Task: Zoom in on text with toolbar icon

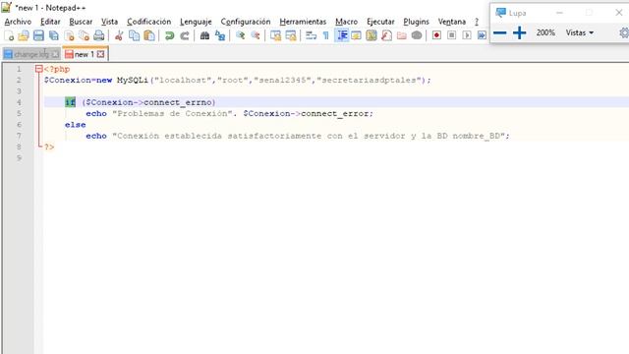Action: pos(240,35)
